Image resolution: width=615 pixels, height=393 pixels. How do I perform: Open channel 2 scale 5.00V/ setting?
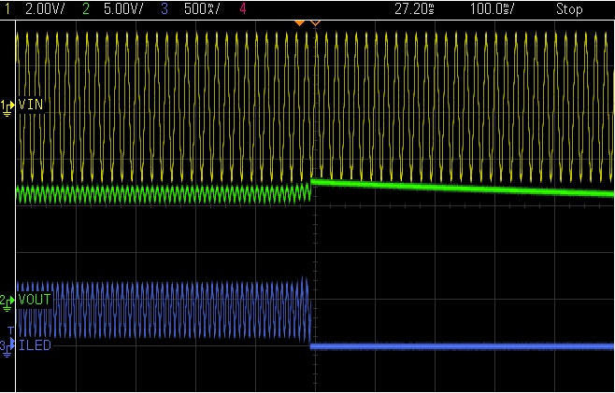point(122,9)
